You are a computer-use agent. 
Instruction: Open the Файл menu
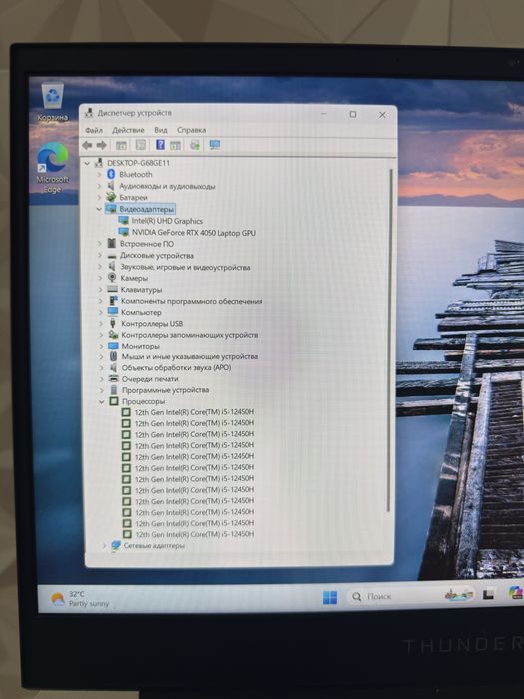pyautogui.click(x=94, y=130)
